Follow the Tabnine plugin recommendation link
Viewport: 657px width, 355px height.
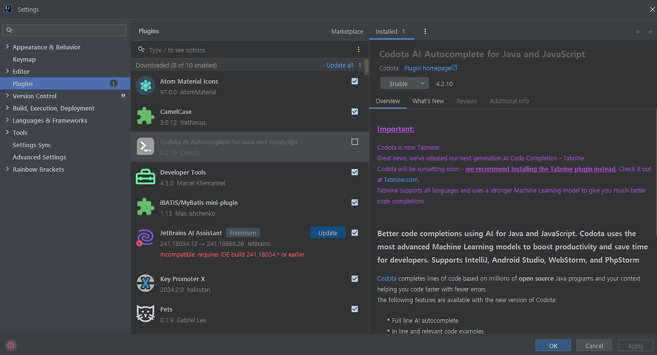click(x=540, y=169)
